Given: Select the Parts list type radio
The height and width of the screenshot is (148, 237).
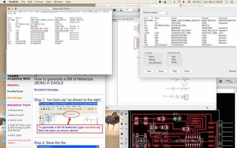Looking at the screenshot, I should [x=147, y=57].
